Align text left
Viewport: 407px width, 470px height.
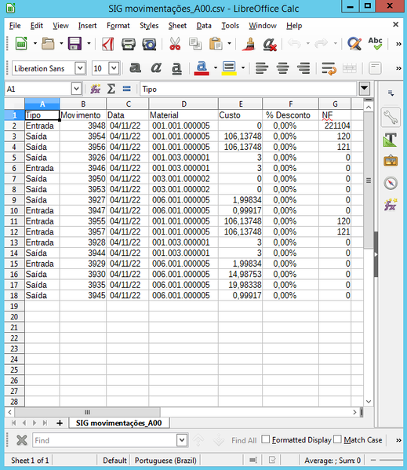262,68
